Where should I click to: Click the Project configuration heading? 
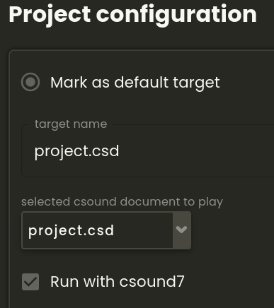[133, 15]
